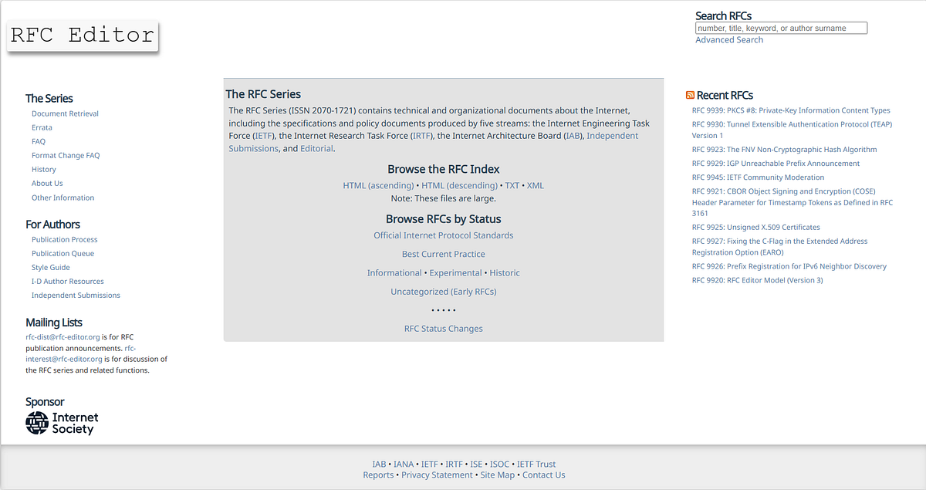Open Document Retrieval in The Series
This screenshot has height=490, width=926.
pyautogui.click(x=65, y=113)
